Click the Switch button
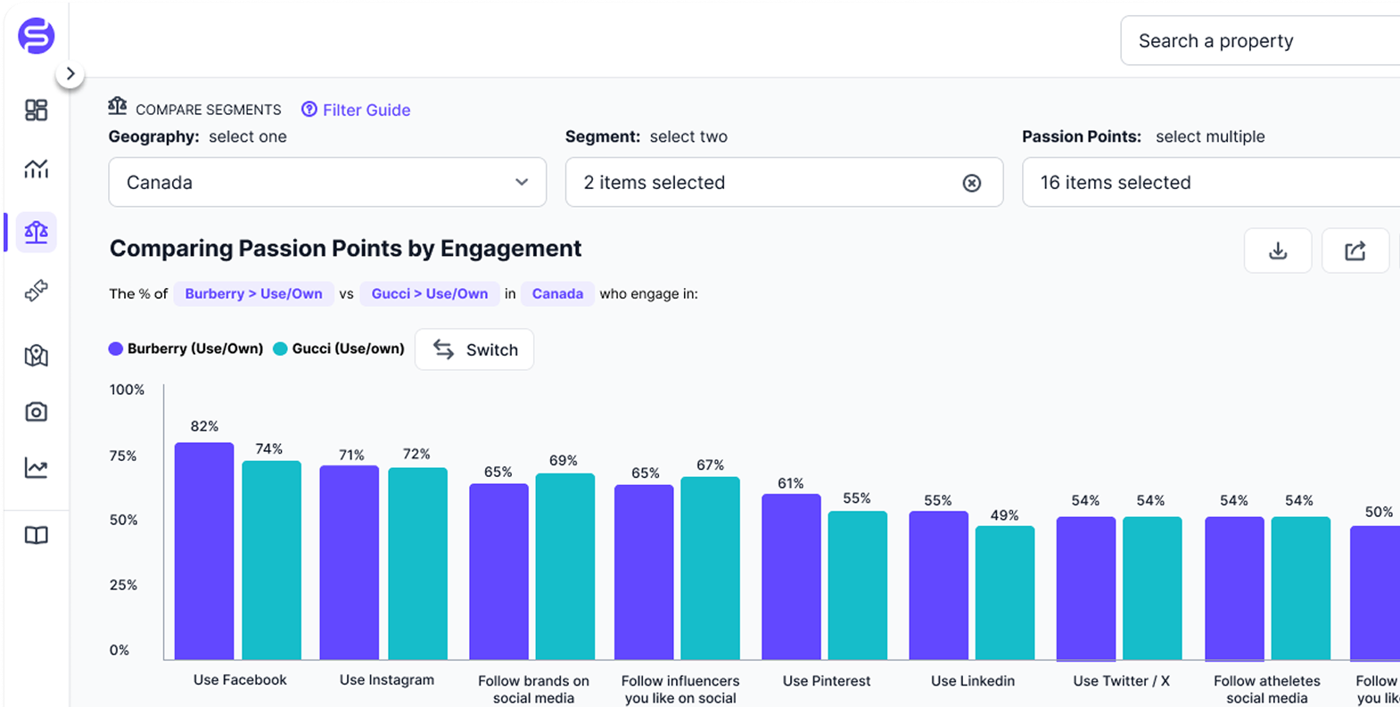 [x=474, y=349]
